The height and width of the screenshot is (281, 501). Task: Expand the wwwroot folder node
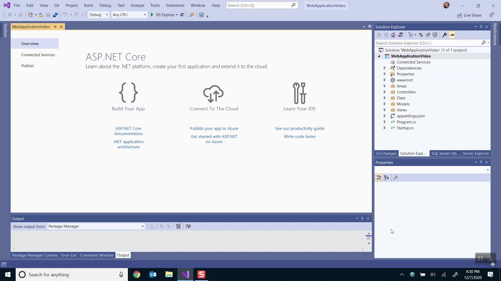click(x=384, y=80)
